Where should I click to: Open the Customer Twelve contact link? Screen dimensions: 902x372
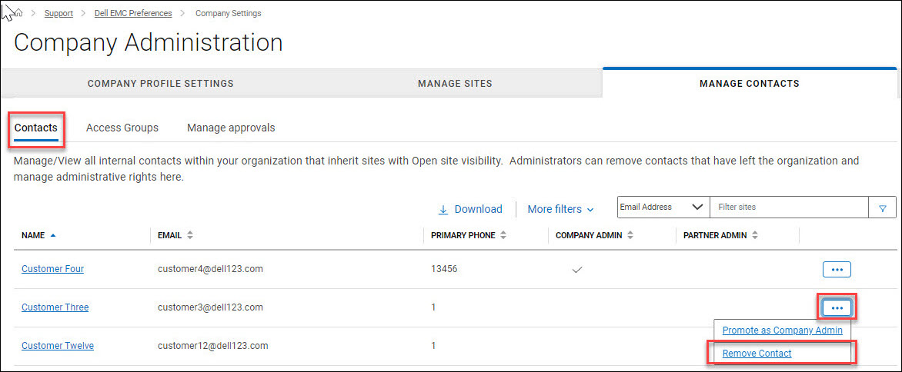point(58,346)
